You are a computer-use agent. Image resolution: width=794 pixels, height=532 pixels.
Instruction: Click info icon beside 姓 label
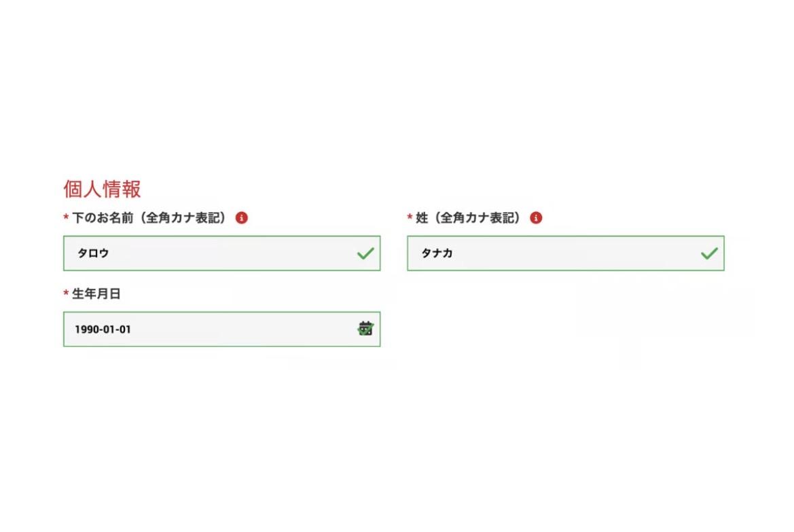pyautogui.click(x=536, y=218)
